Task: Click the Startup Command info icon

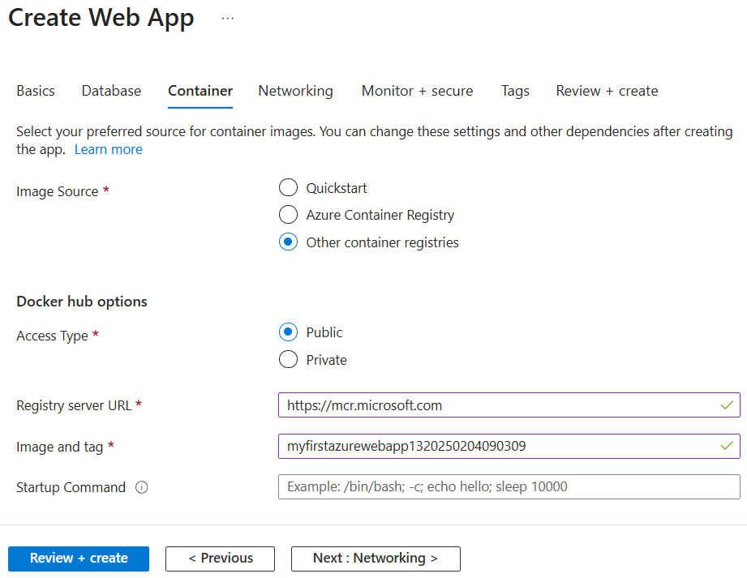Action: 141,487
